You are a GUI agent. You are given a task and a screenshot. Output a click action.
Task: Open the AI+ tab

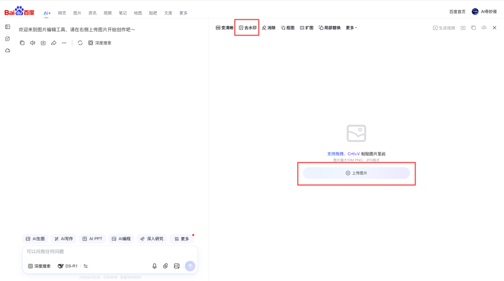click(47, 13)
